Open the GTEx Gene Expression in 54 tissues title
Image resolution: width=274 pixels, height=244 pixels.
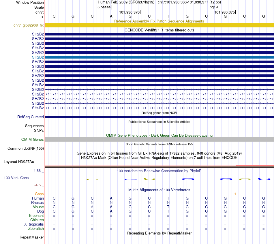pyautogui.click(x=159, y=153)
